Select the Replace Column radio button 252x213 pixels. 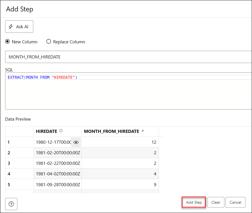pos(48,42)
